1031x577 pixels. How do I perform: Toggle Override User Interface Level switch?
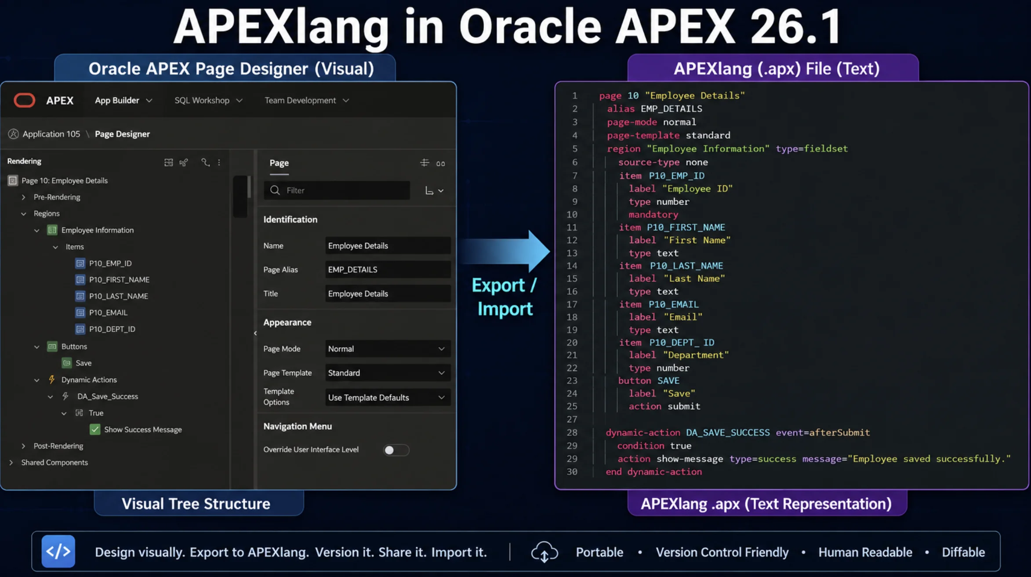click(x=396, y=450)
